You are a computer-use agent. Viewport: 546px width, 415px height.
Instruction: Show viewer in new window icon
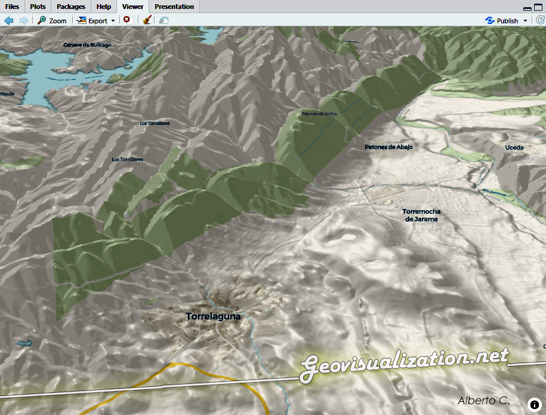(x=164, y=20)
